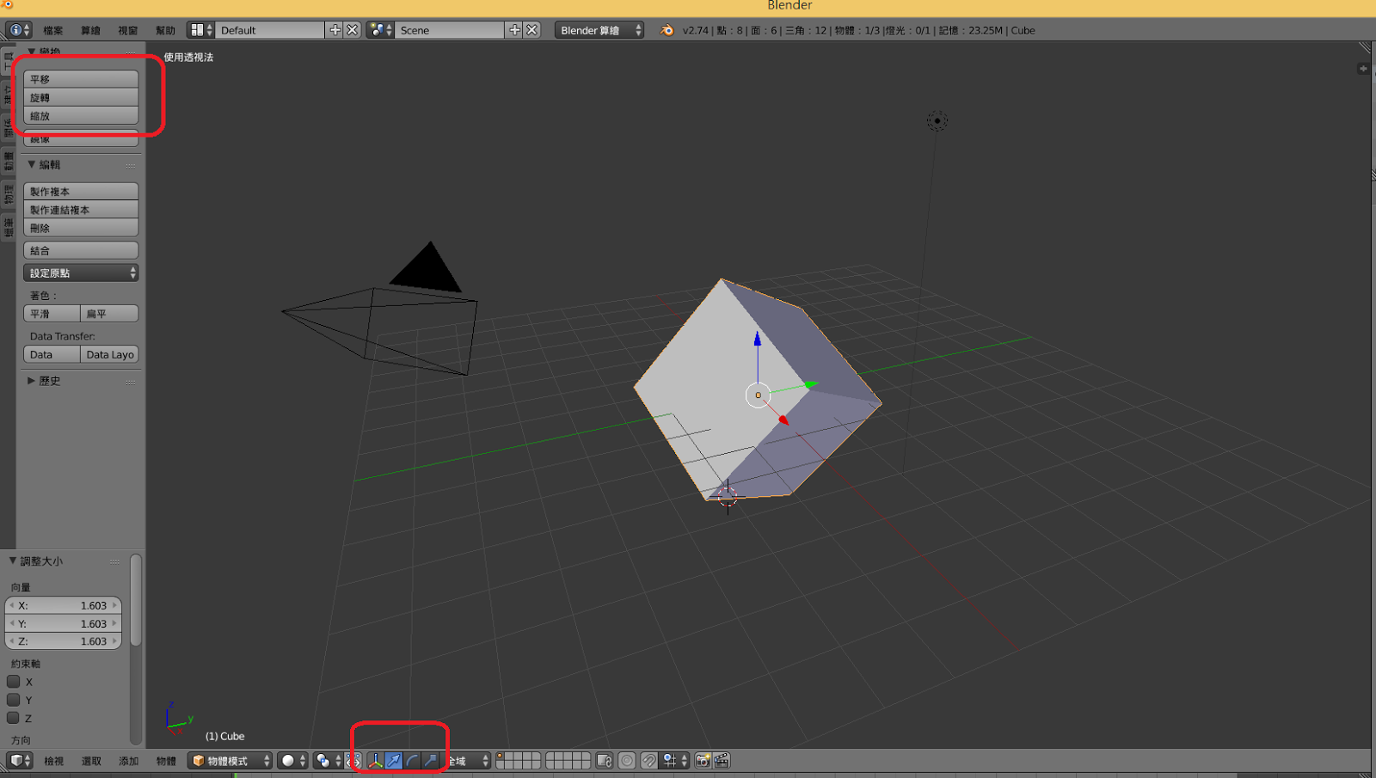Click the 製作複本 duplicate button
The image size is (1376, 778).
[81, 192]
